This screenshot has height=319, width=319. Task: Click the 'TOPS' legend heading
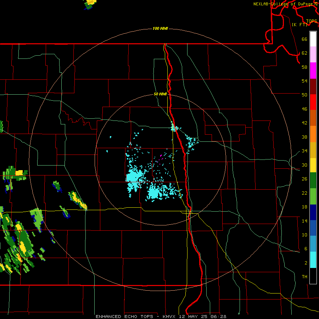[x=312, y=21]
